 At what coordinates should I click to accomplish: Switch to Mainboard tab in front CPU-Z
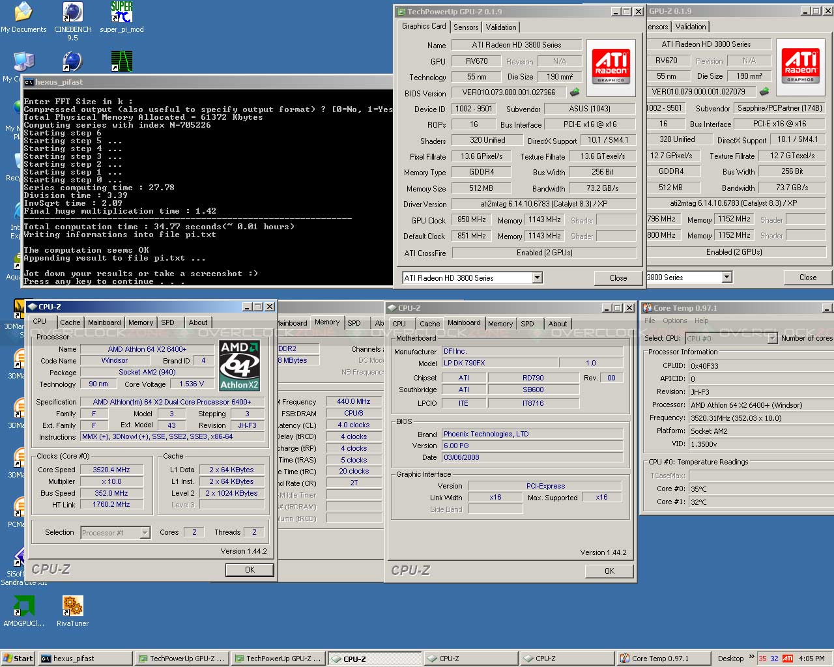[104, 322]
